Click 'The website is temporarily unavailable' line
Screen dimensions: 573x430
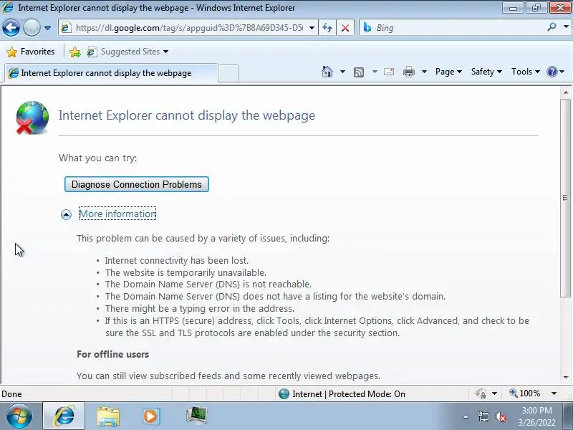(186, 273)
